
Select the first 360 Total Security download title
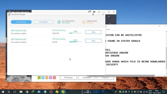point(19,31)
